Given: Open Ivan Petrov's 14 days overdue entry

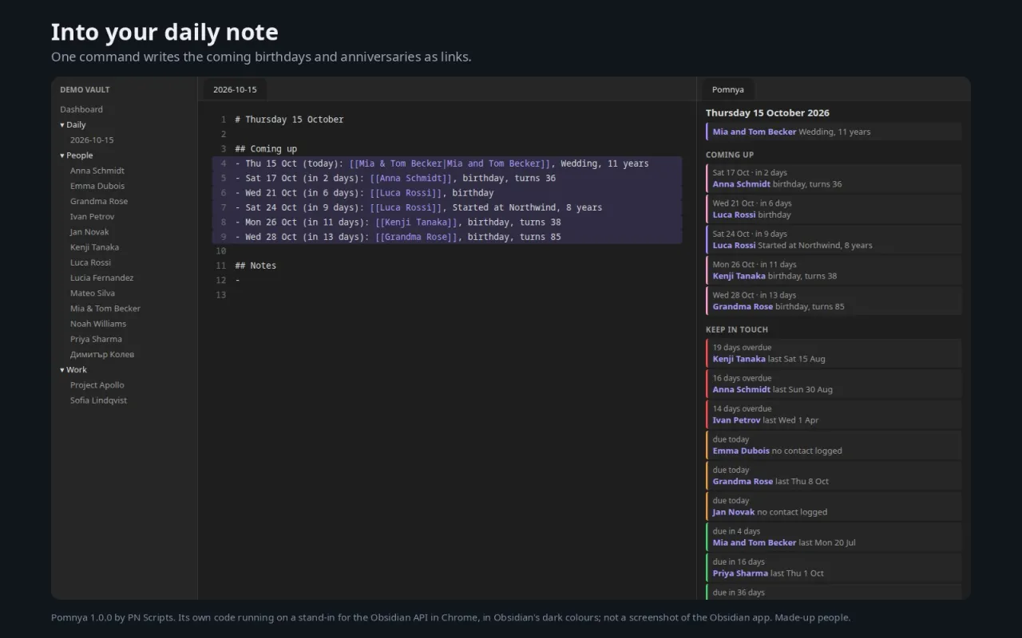Looking at the screenshot, I should [834, 415].
